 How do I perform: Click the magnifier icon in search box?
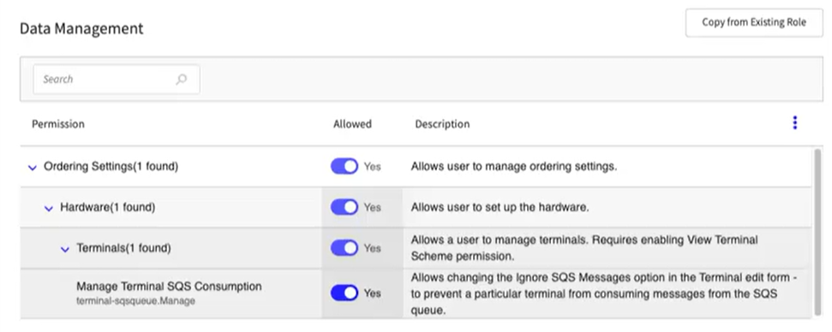[x=182, y=80]
